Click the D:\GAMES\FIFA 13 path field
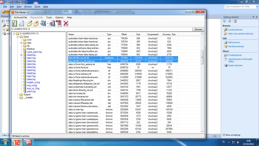259x146 pixels. pyautogui.click(x=101, y=29)
